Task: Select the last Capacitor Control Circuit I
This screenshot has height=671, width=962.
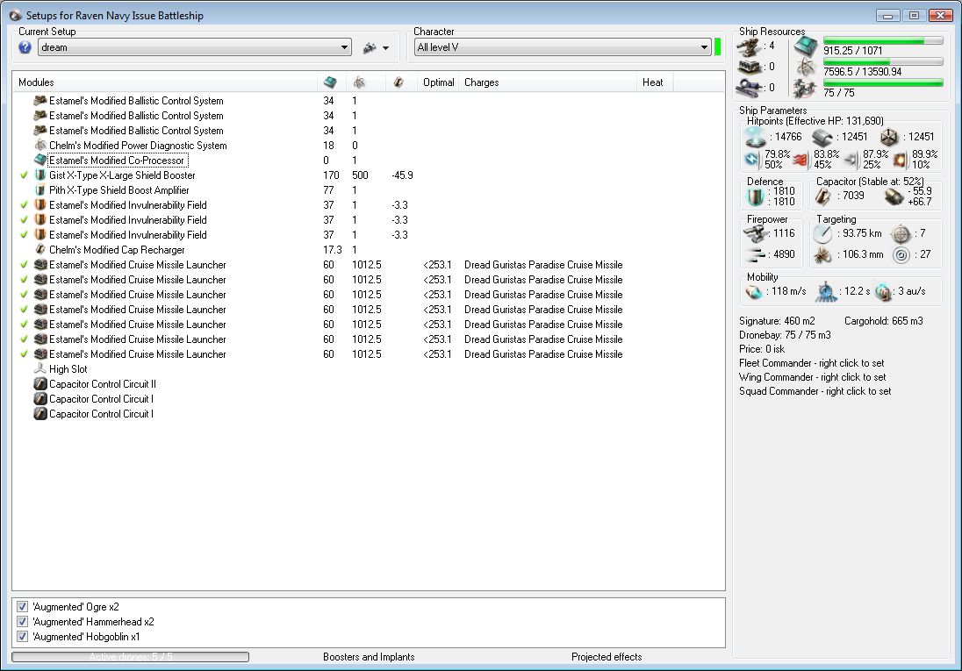Action: click(x=101, y=413)
